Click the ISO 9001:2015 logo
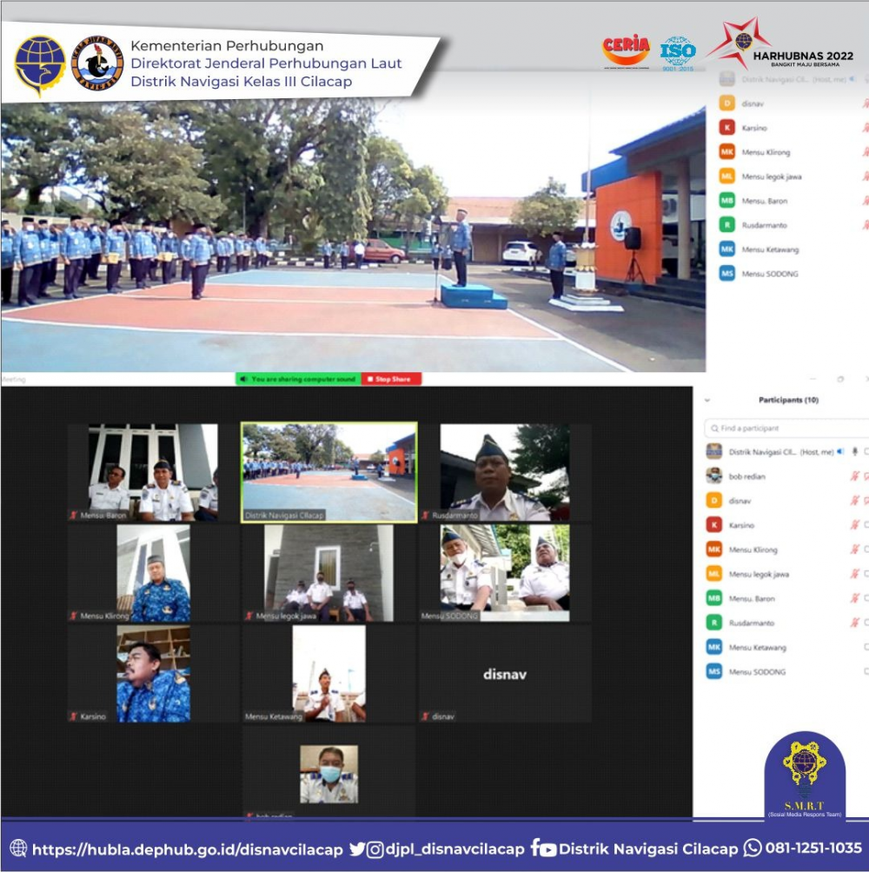The height and width of the screenshot is (872, 869). point(678,53)
